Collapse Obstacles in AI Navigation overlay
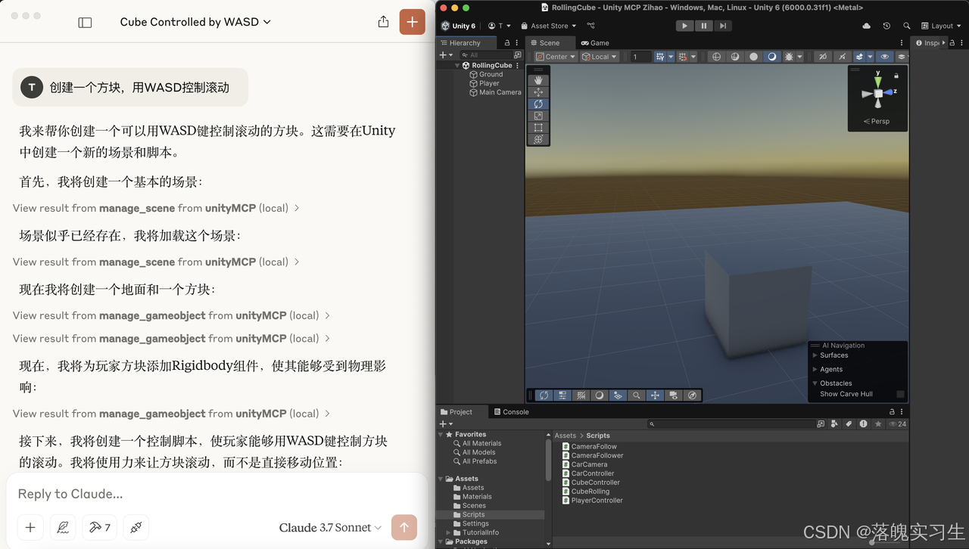Viewport: 969px width, 549px height. [x=815, y=383]
